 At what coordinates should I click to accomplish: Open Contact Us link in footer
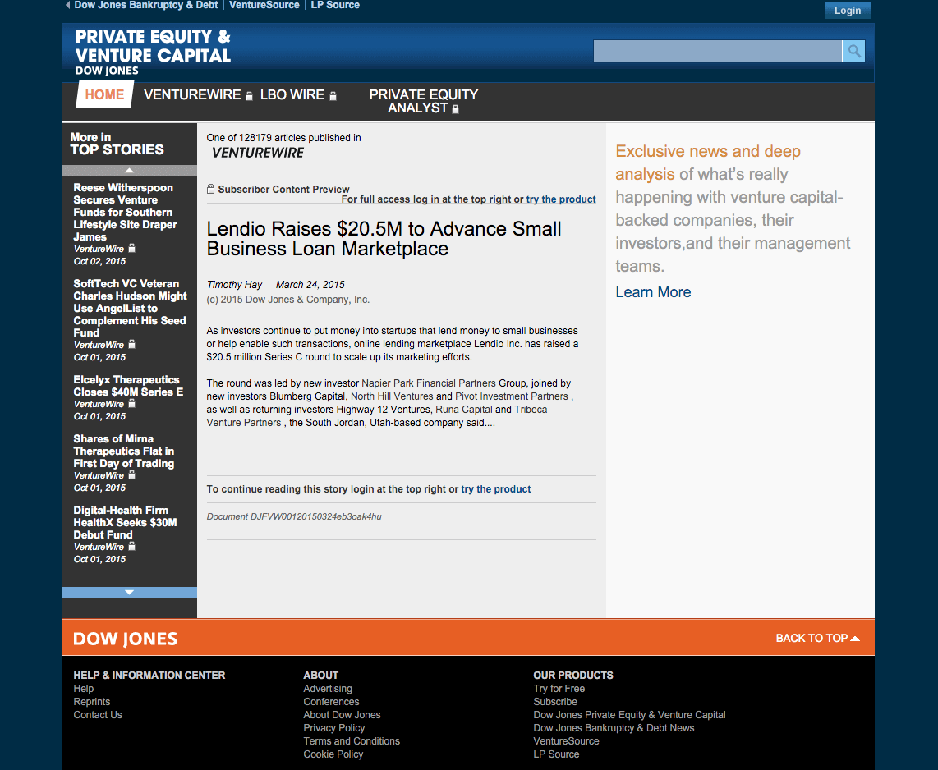(98, 715)
